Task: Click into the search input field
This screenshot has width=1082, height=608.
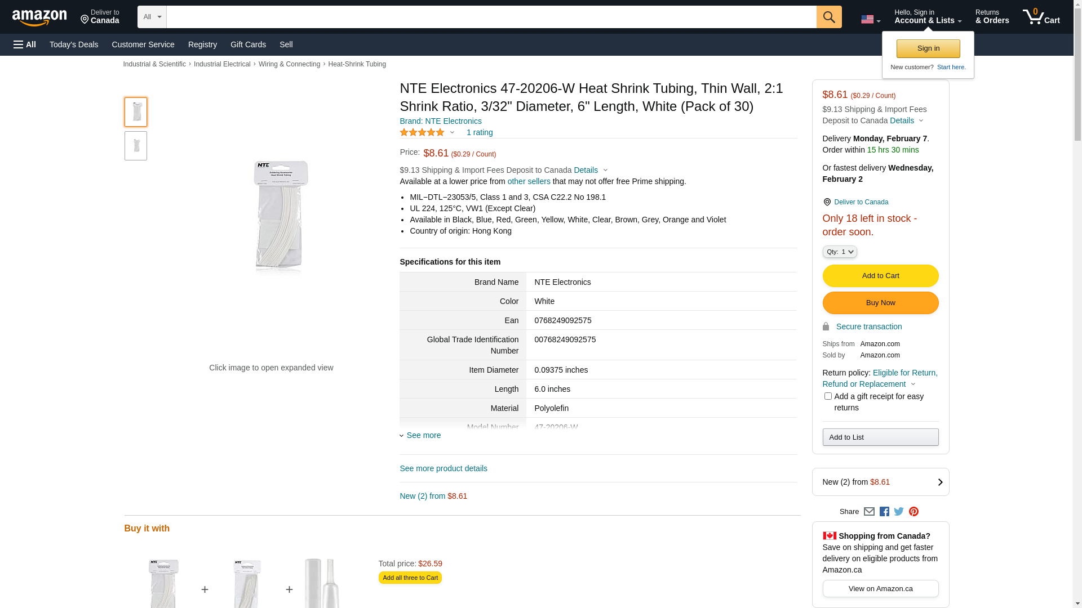Action: pyautogui.click(x=491, y=17)
